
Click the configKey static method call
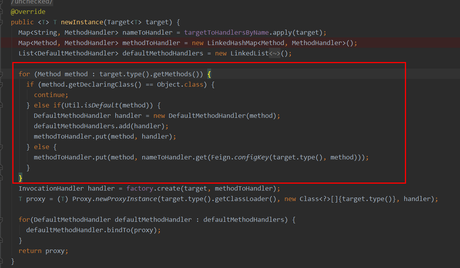pyautogui.click(x=252, y=157)
